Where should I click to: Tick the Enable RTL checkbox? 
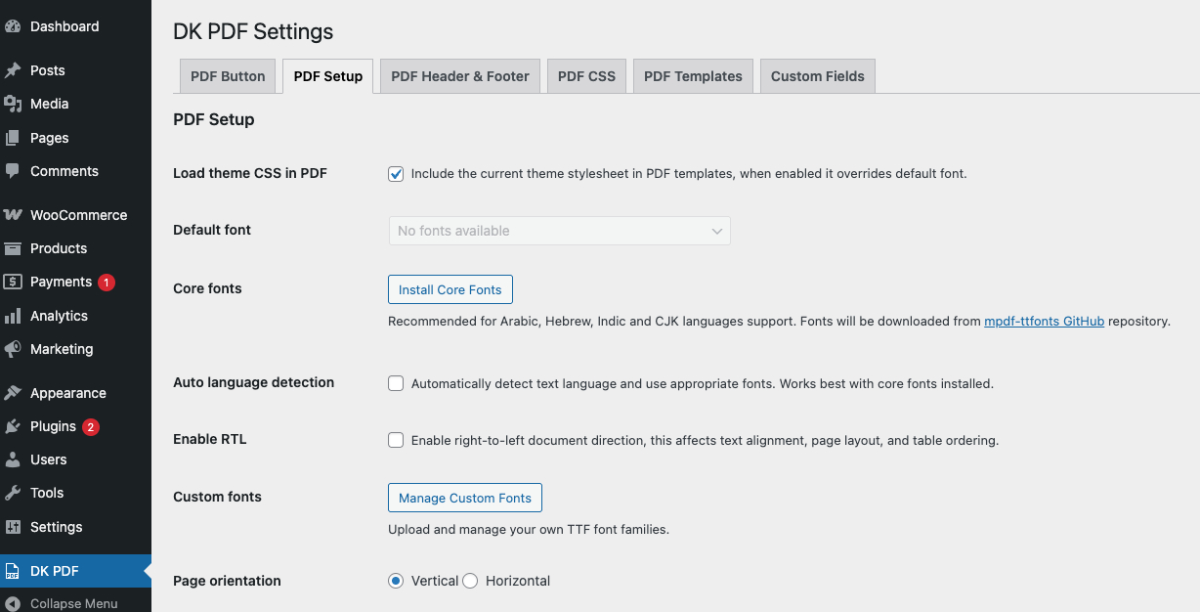[x=396, y=440]
